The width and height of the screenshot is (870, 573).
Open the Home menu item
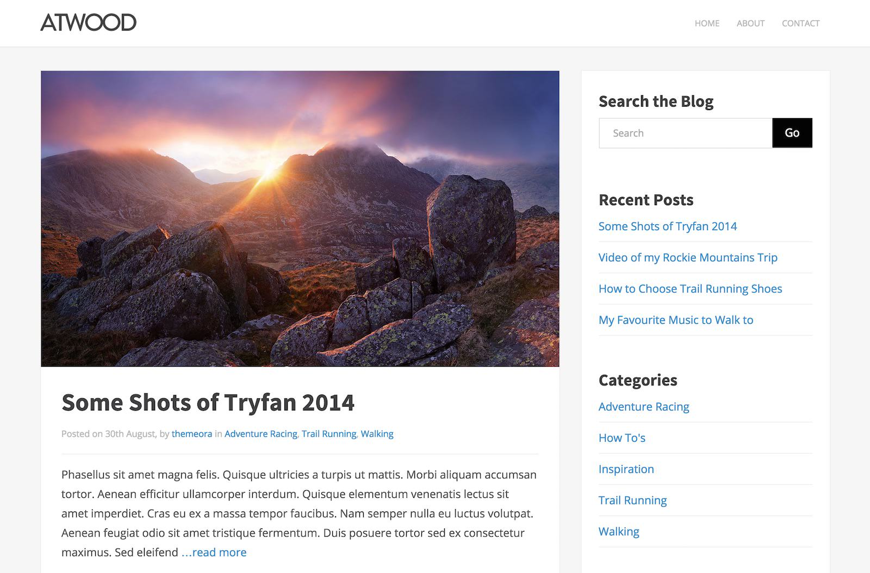707,23
